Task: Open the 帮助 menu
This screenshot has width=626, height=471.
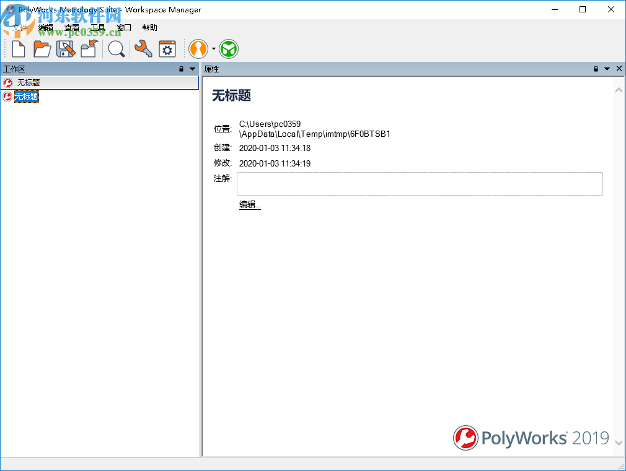Action: click(x=149, y=27)
